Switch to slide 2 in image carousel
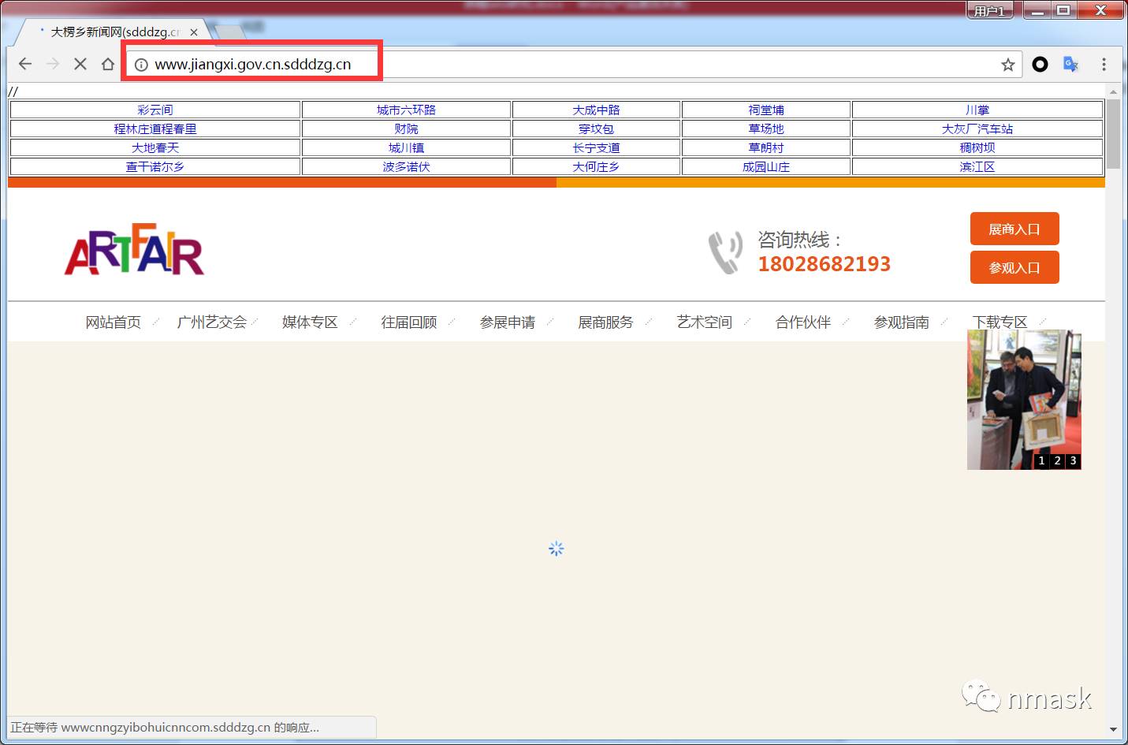 point(1057,460)
